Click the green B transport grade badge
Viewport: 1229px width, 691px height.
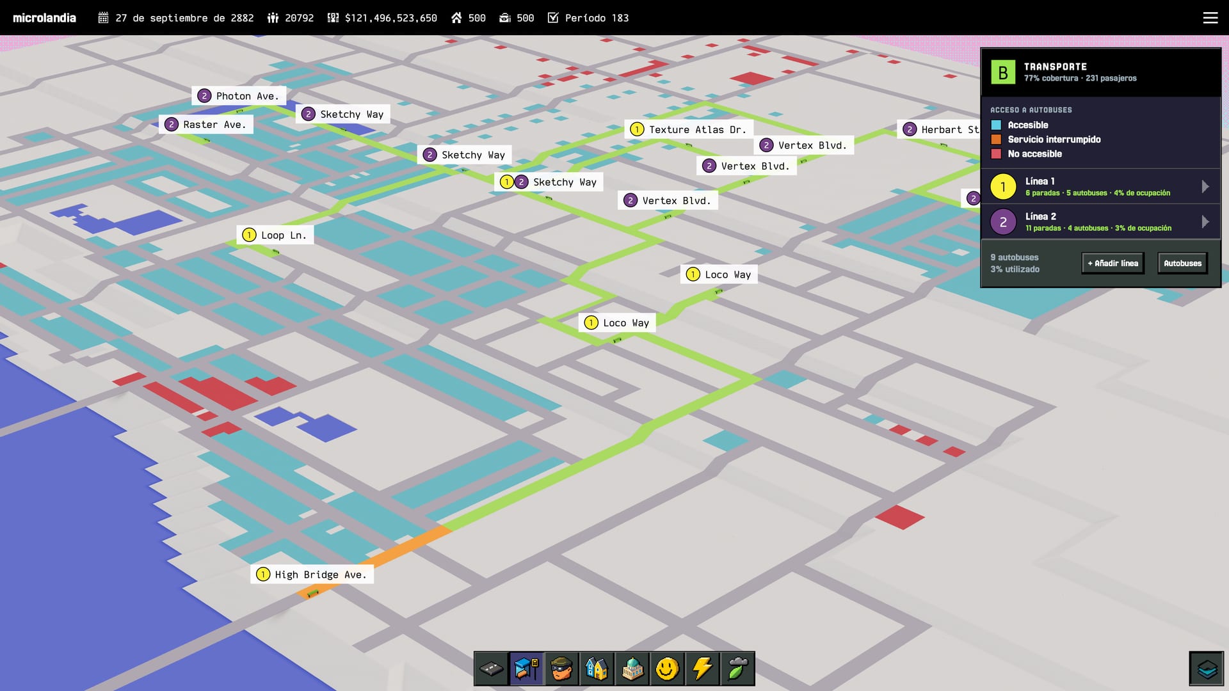click(x=1003, y=72)
